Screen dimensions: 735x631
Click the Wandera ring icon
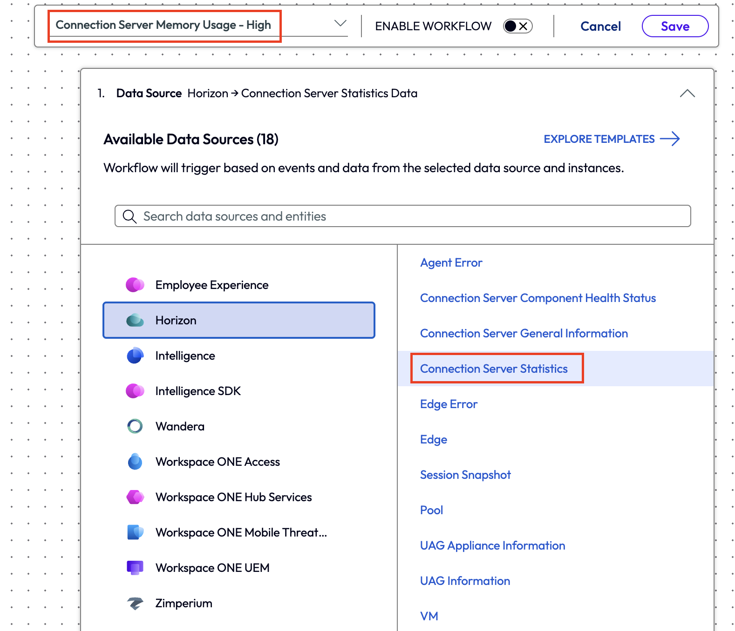coord(135,426)
